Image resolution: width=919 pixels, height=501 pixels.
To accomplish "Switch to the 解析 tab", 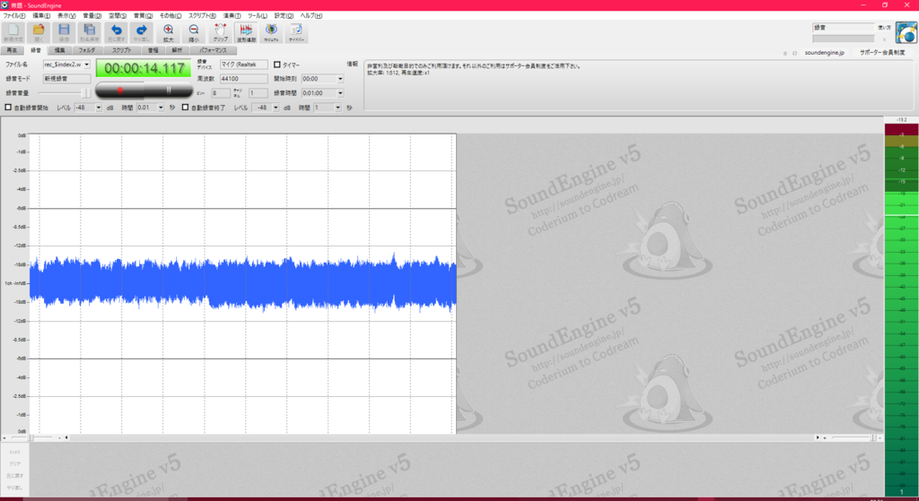I will (x=177, y=50).
